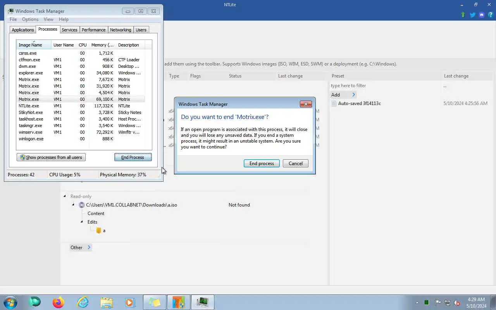Click Task Manager title bar icon

[x=11, y=11]
